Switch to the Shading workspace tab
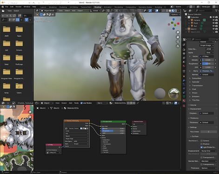This screenshot has width=219, height=174. (98, 7)
